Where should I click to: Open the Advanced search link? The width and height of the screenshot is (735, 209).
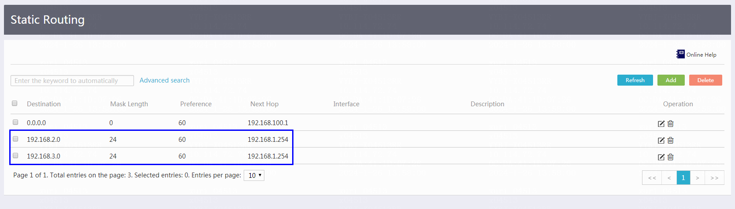point(164,80)
